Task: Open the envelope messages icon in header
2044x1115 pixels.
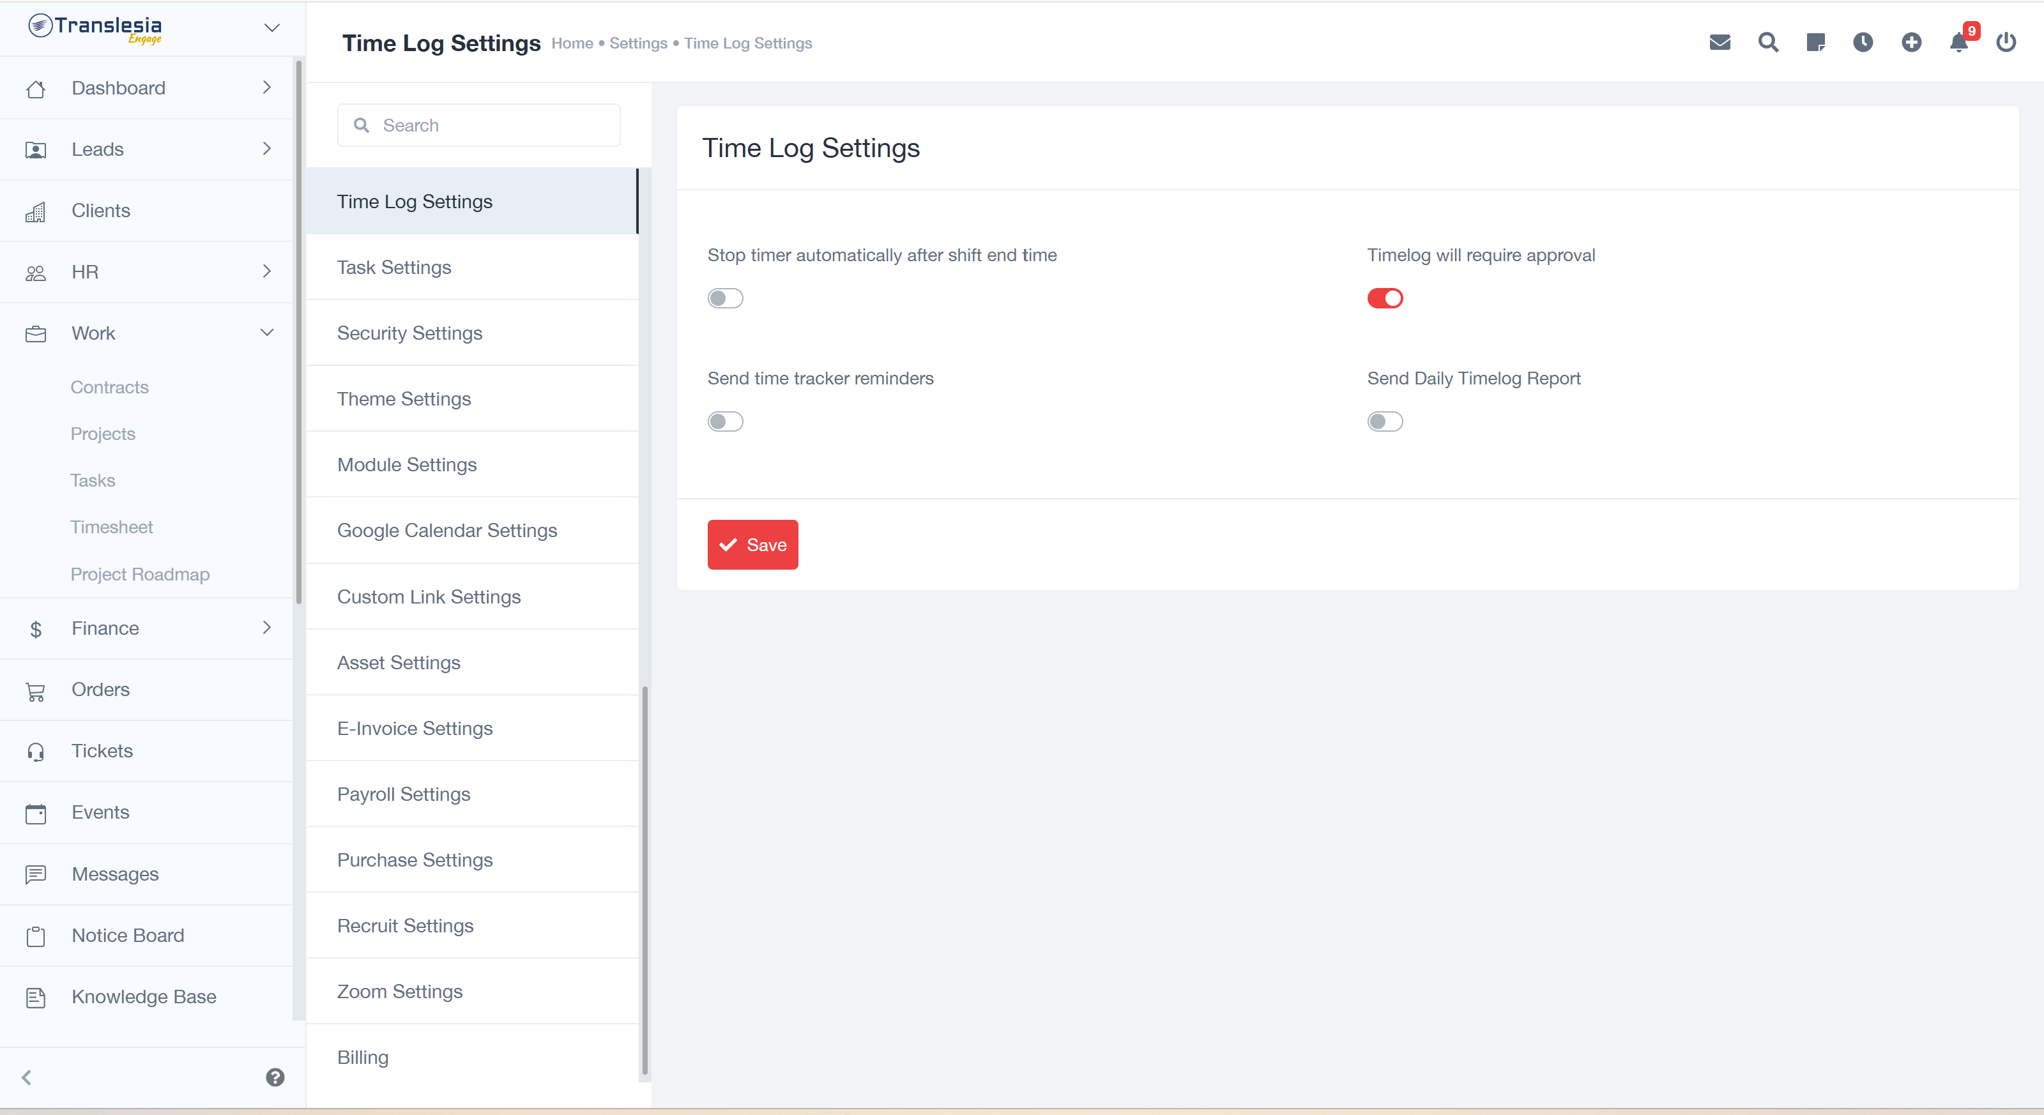Action: (x=1720, y=43)
